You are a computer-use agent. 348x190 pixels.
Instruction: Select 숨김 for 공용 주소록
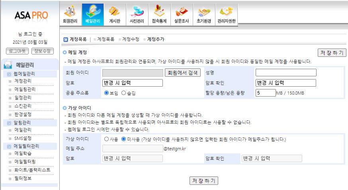click(123, 93)
